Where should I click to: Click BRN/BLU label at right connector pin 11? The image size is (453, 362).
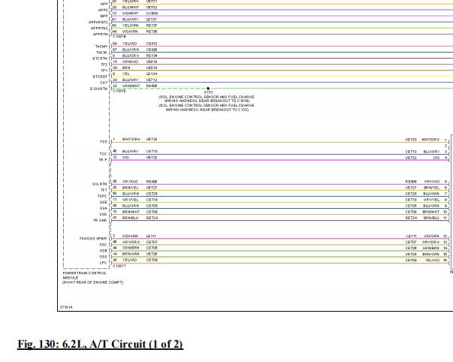click(432, 218)
